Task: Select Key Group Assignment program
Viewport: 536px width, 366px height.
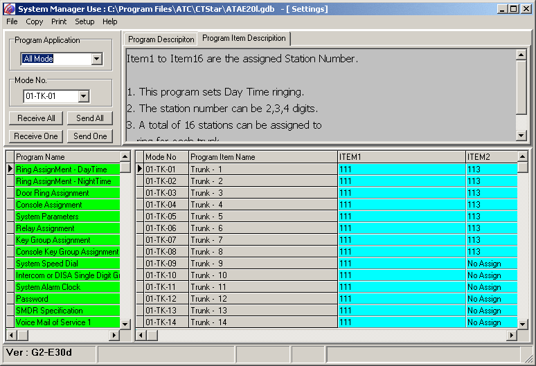Action: pyautogui.click(x=67, y=240)
